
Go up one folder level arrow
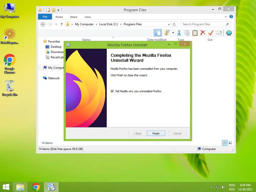click(61, 24)
